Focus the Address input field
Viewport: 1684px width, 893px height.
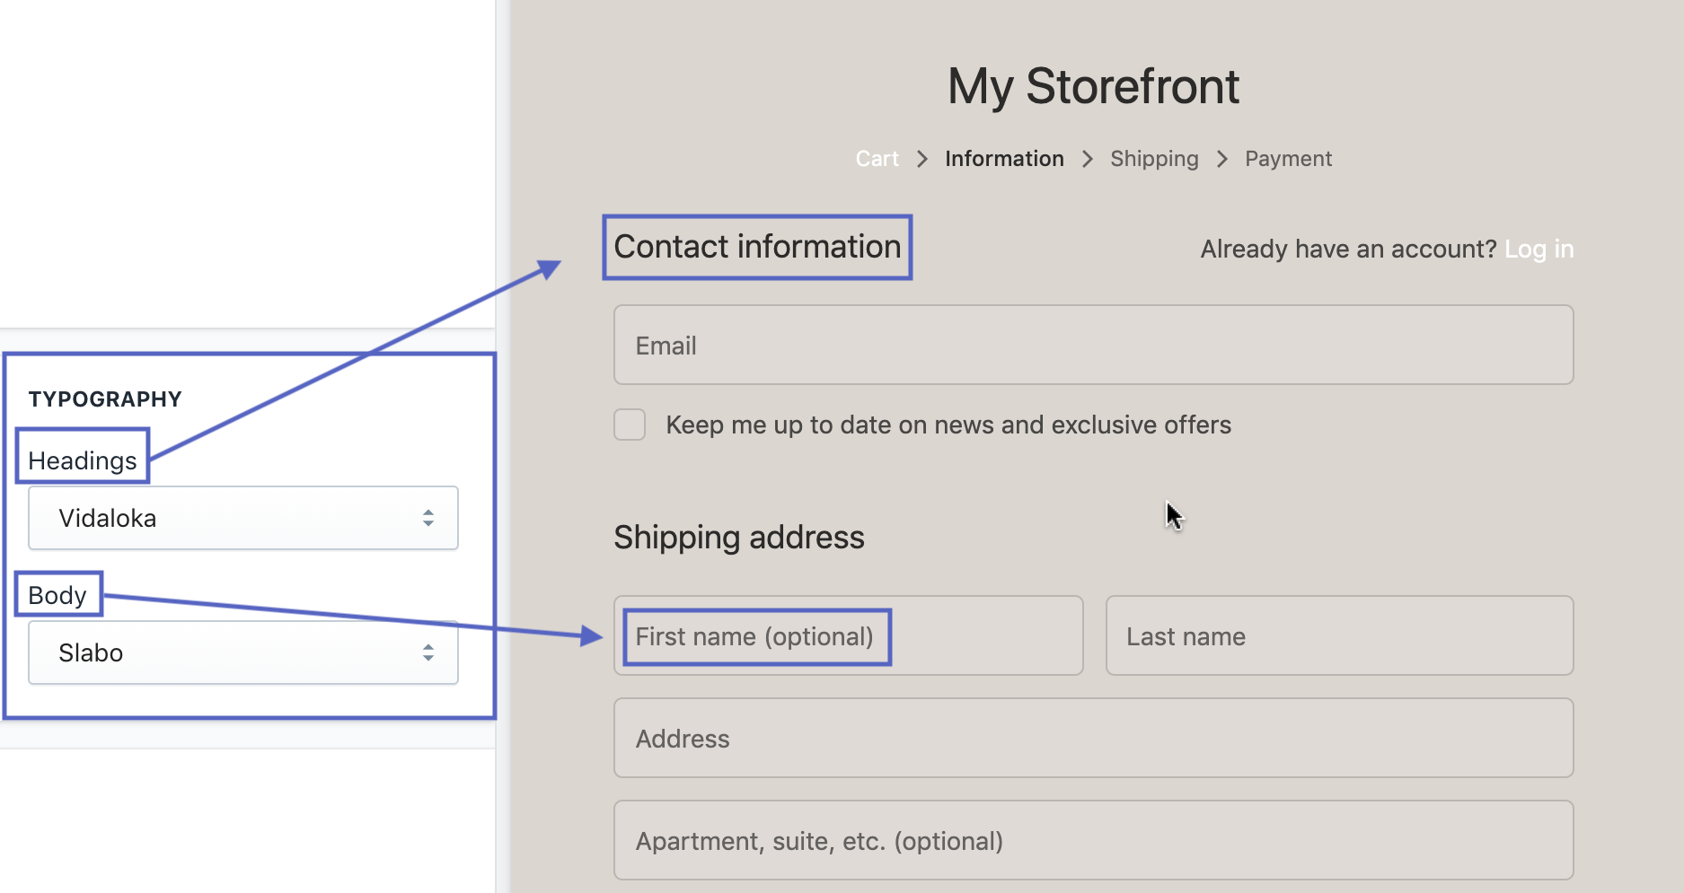point(1093,738)
